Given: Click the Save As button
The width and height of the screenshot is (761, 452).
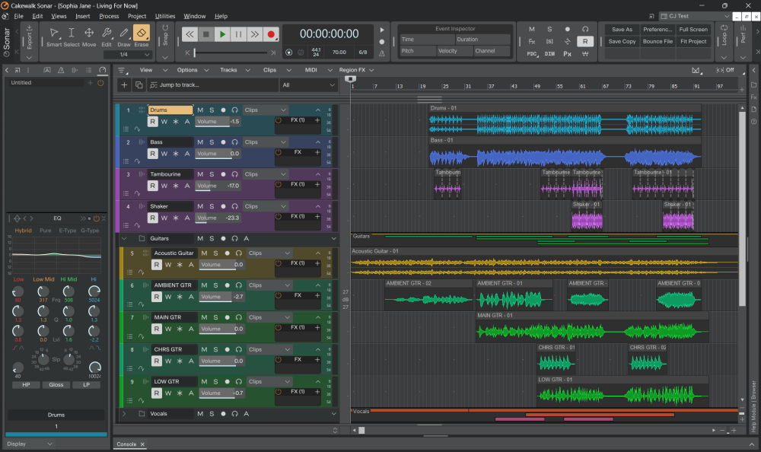Looking at the screenshot, I should (x=622, y=30).
